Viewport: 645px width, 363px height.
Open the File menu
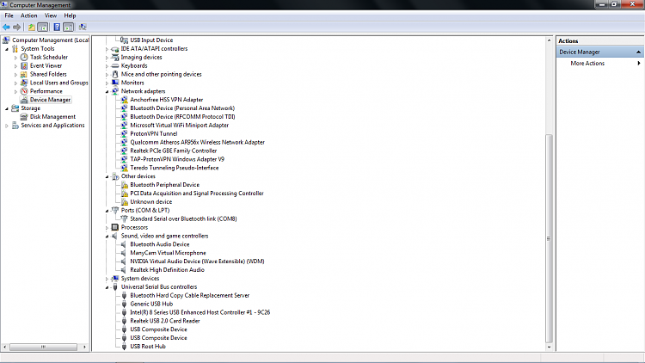click(9, 15)
